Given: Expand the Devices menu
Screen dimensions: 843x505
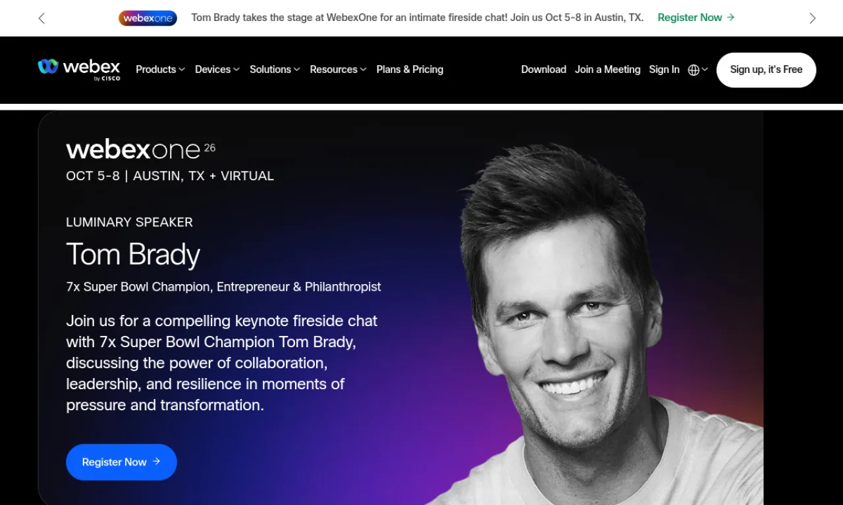Looking at the screenshot, I should tap(217, 70).
